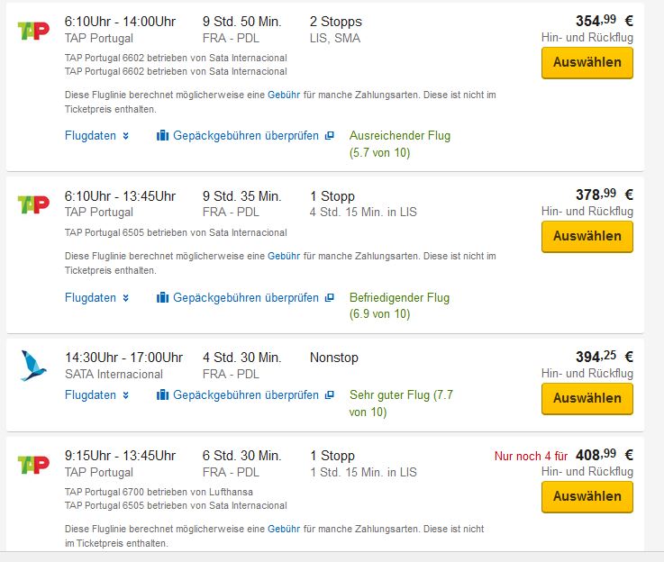The width and height of the screenshot is (664, 562).
Task: Open Gebühr link in the 408,99 € flight notice
Action: 283,530
